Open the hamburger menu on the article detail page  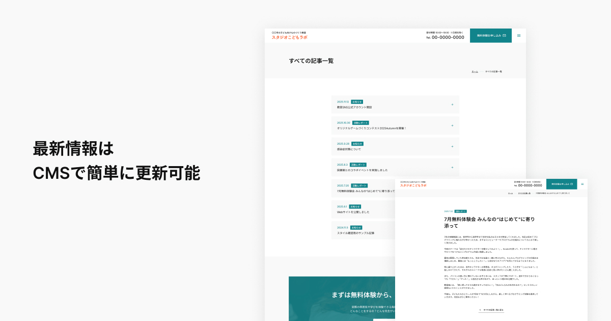(x=582, y=184)
